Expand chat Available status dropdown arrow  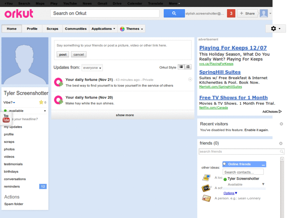263,184
